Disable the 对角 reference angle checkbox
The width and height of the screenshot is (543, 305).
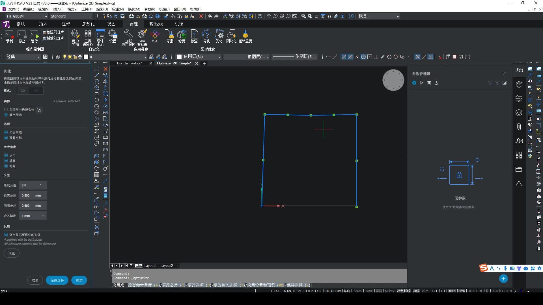(x=6, y=166)
